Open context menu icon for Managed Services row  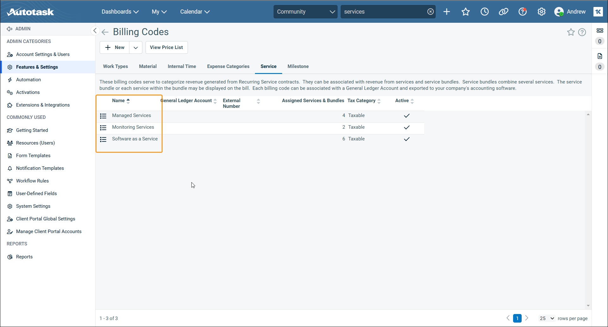point(103,116)
